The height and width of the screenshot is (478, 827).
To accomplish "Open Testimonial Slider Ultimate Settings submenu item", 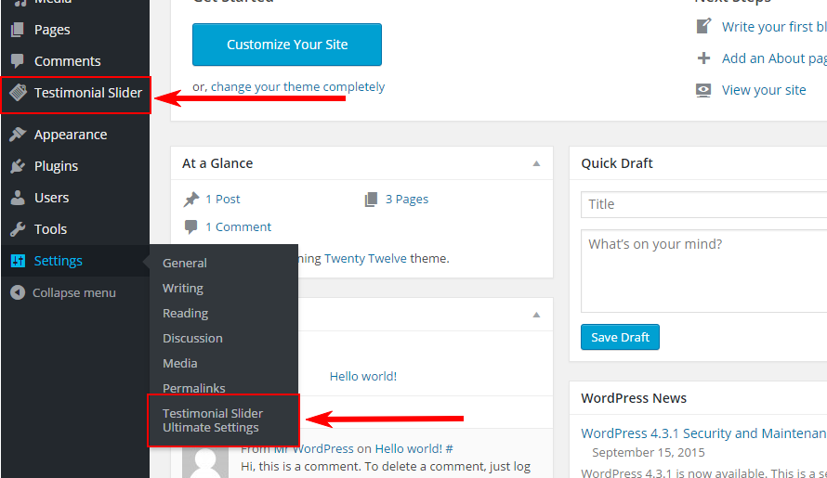I will coord(213,420).
